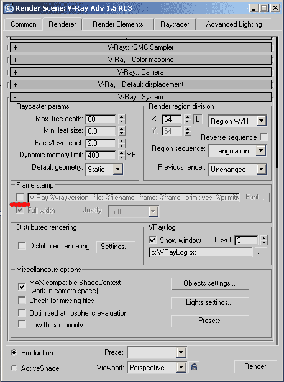The width and height of the screenshot is (284, 382).
Task: Click the Render region X value field
Action: point(172,119)
